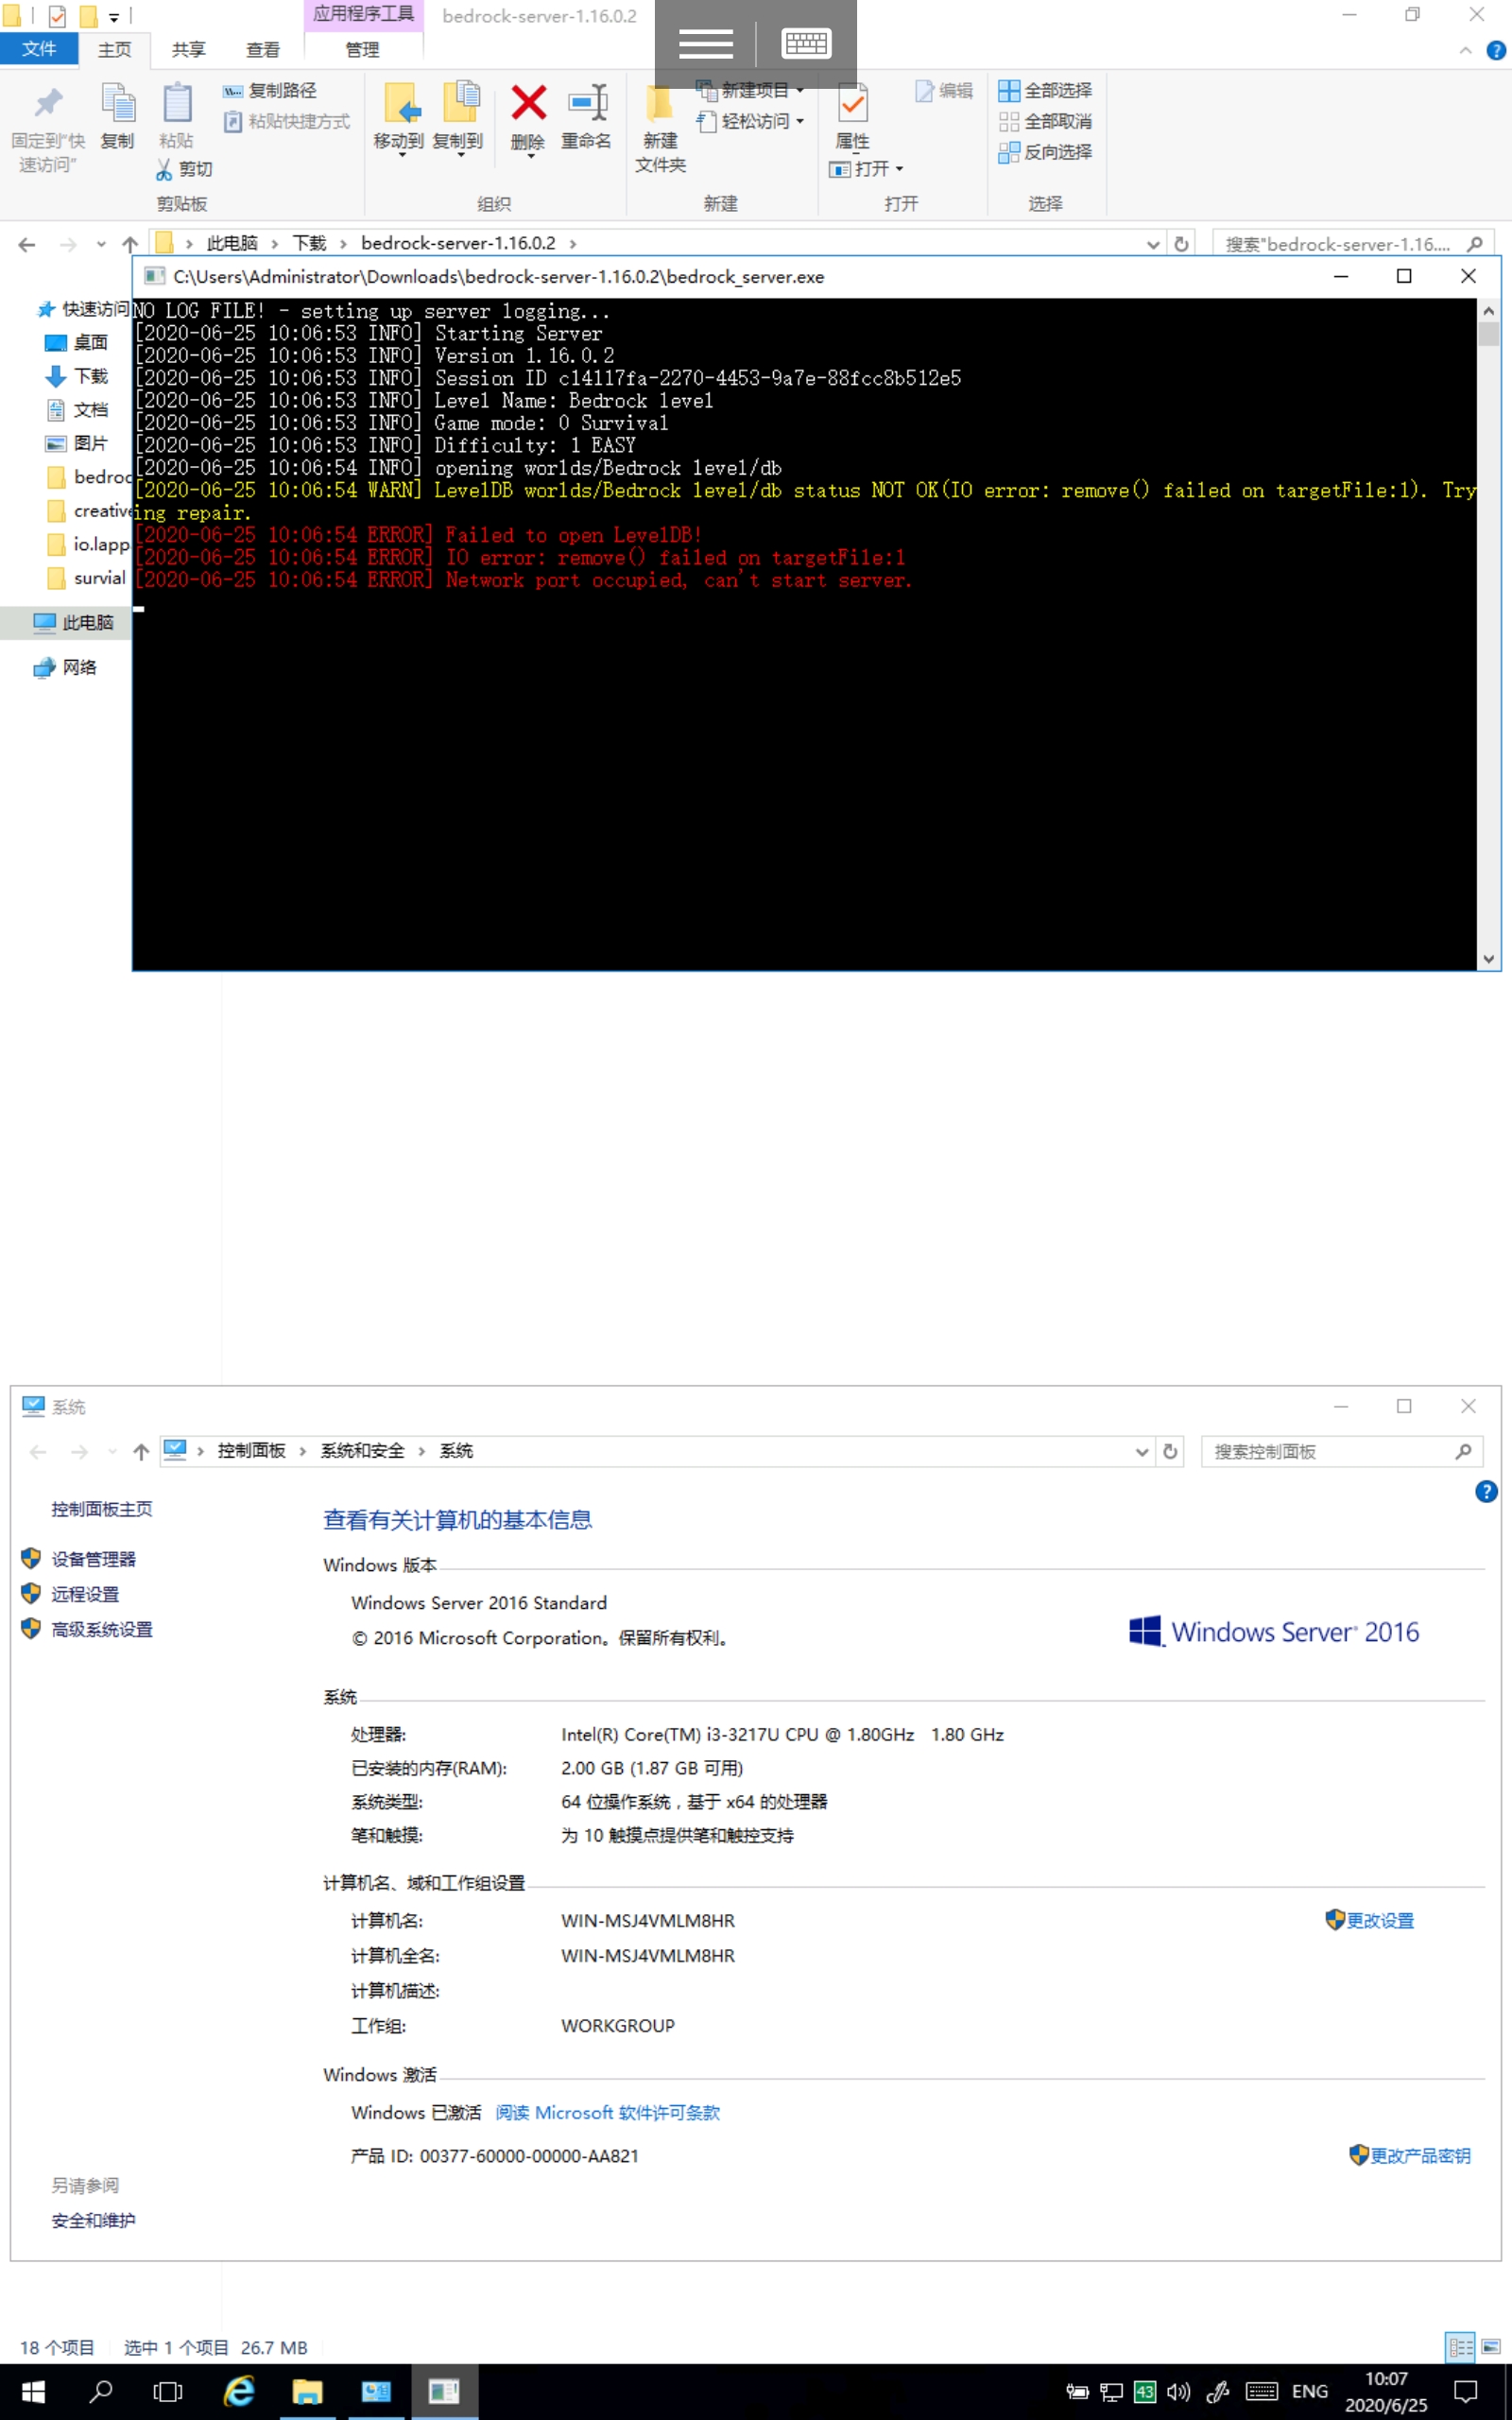1512x2420 pixels.
Task: Open 属性 (Properties) from the ribbon
Action: point(853,116)
